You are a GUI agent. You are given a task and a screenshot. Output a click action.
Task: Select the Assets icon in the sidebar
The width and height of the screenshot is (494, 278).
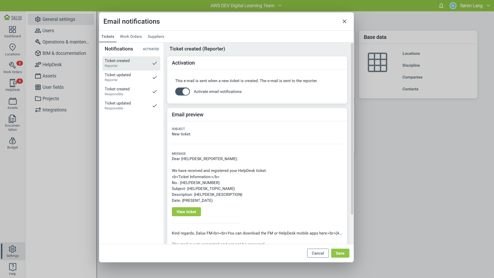click(12, 103)
